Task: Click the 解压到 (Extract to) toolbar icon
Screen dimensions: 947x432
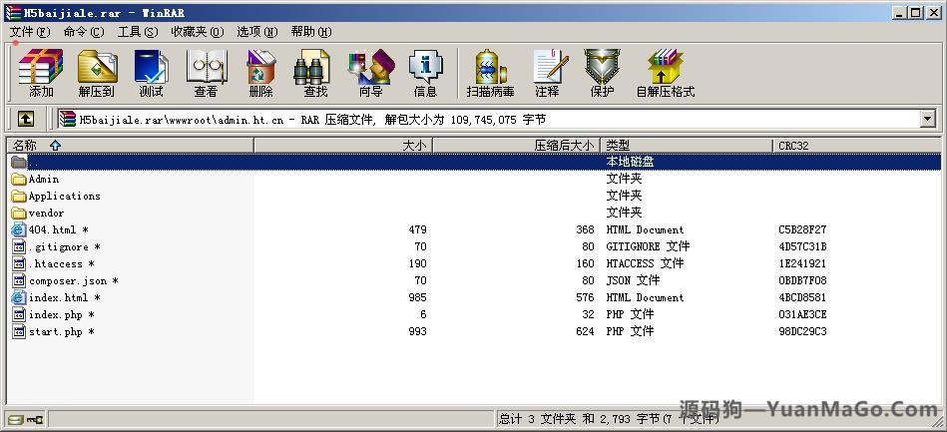Action: click(97, 67)
